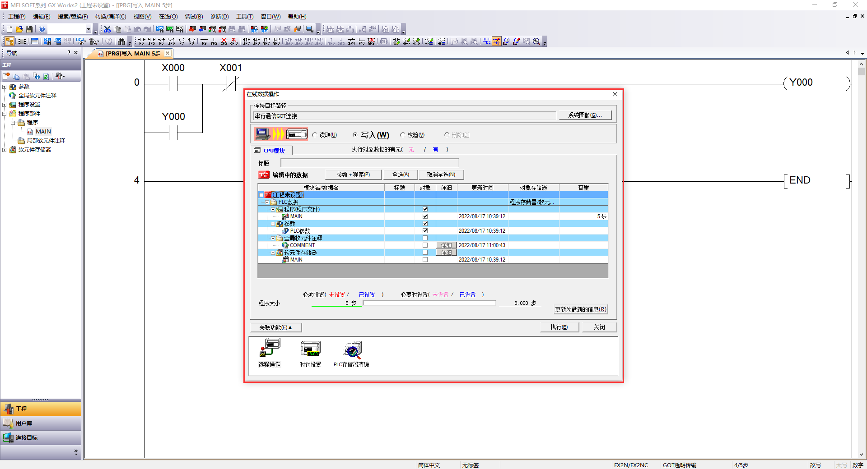Click the 标题 title input field

[369, 163]
